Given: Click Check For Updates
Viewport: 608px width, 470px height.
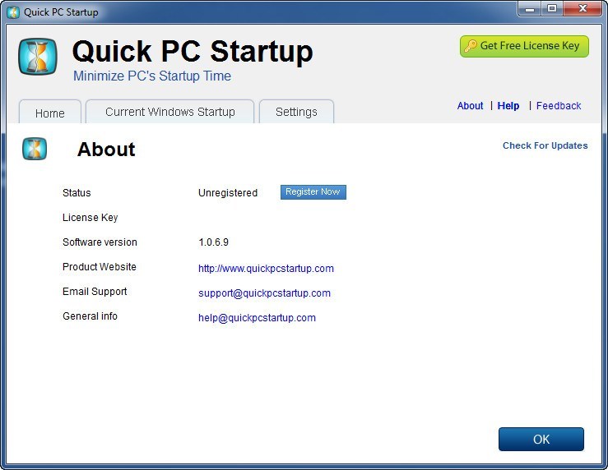Looking at the screenshot, I should 545,145.
